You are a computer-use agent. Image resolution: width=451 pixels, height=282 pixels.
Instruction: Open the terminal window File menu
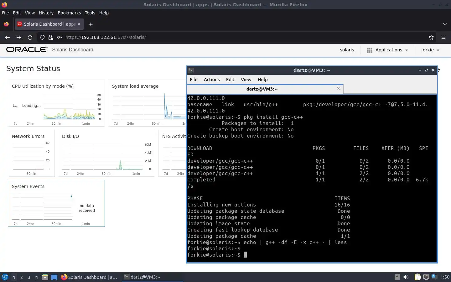click(x=194, y=80)
